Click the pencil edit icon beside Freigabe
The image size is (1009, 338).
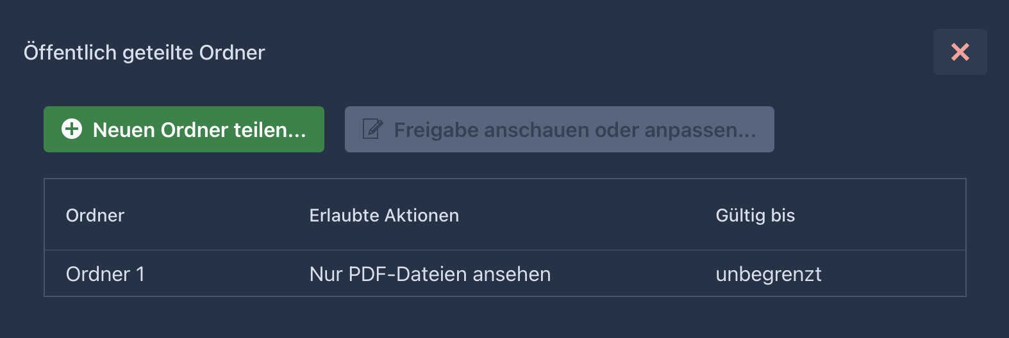click(372, 129)
